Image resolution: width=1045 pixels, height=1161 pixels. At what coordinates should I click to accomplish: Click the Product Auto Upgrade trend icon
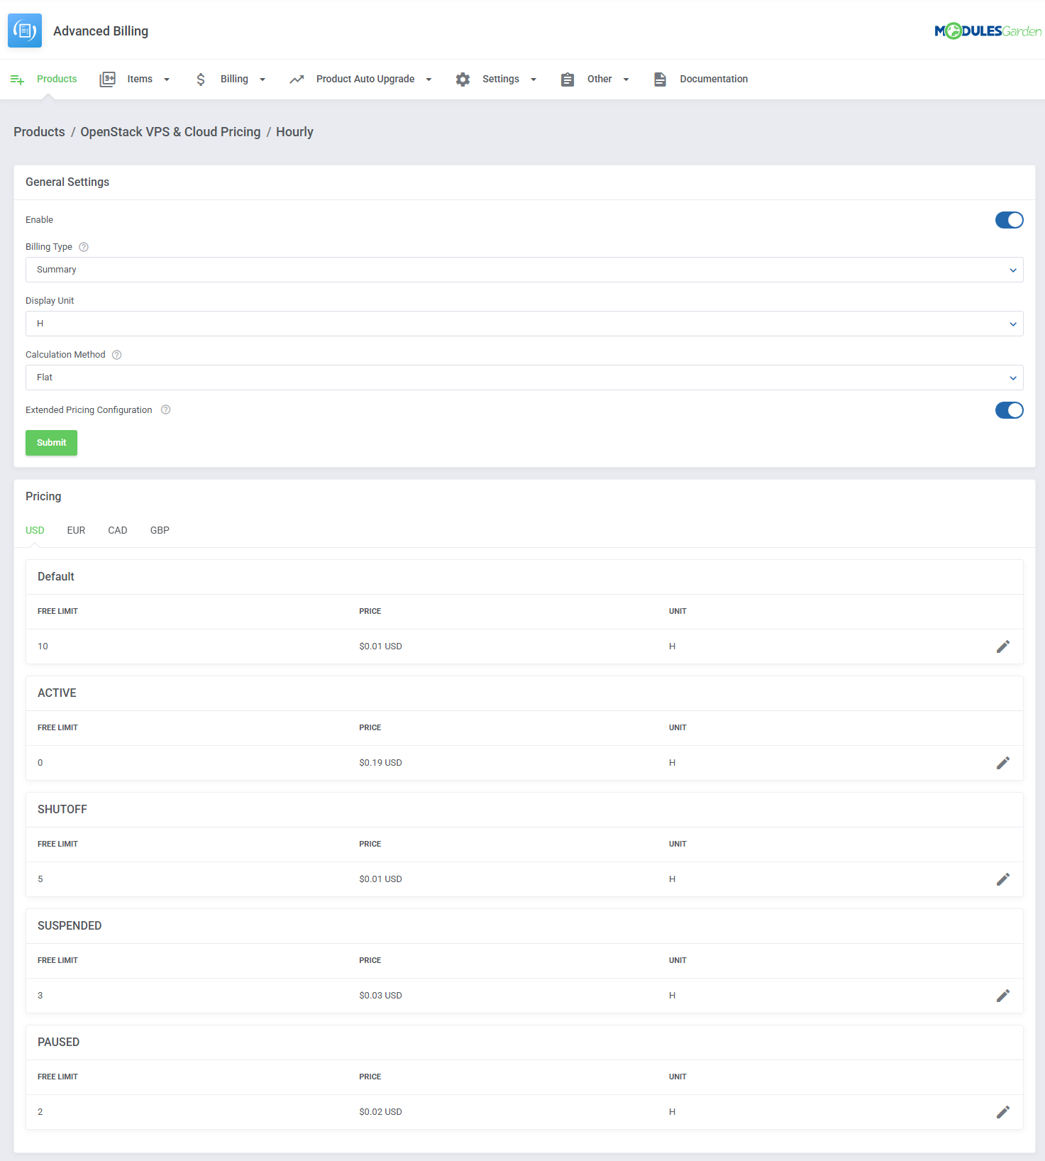297,79
